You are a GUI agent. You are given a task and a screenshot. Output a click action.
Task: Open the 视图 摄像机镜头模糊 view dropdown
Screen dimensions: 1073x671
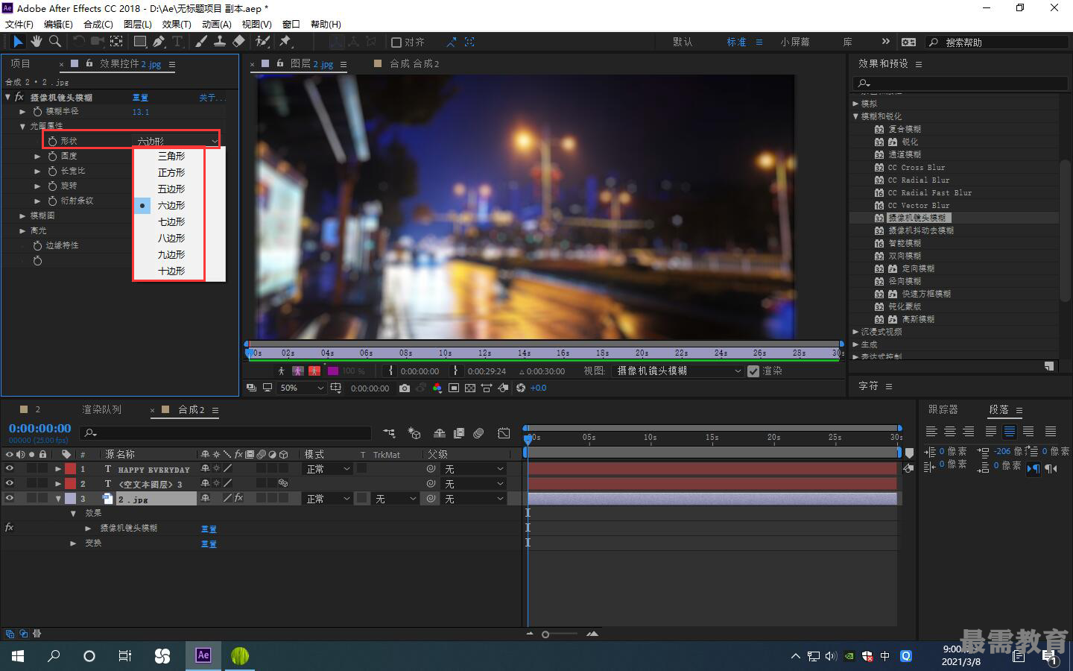tap(678, 371)
